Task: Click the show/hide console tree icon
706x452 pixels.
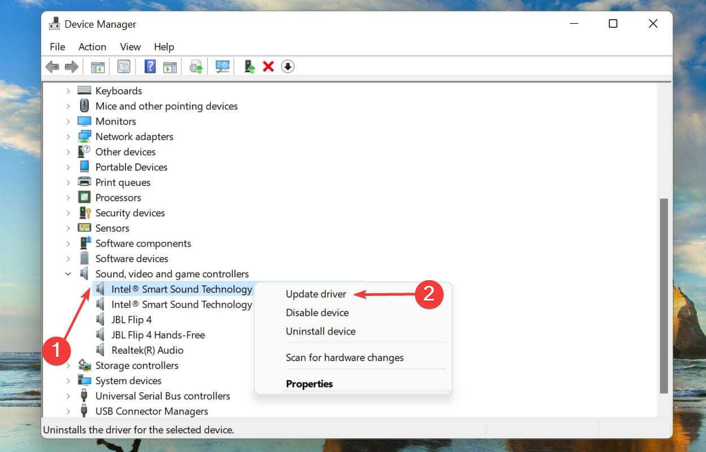Action: coord(98,67)
